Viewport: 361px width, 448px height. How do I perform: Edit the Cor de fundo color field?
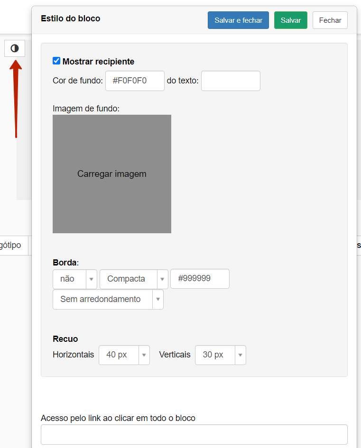pyautogui.click(x=135, y=81)
